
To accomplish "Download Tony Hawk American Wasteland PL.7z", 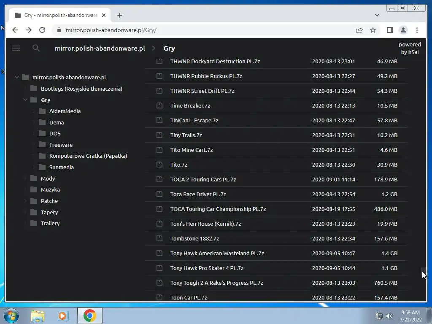I will [x=217, y=253].
